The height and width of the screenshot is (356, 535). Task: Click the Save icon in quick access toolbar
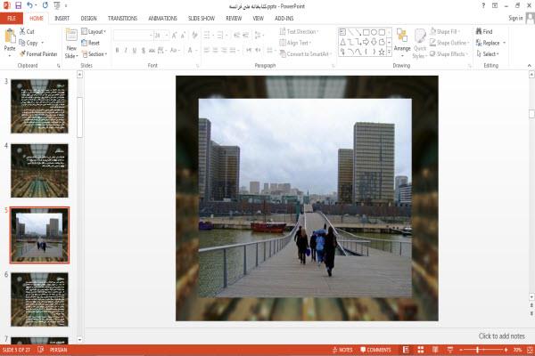tap(18, 6)
